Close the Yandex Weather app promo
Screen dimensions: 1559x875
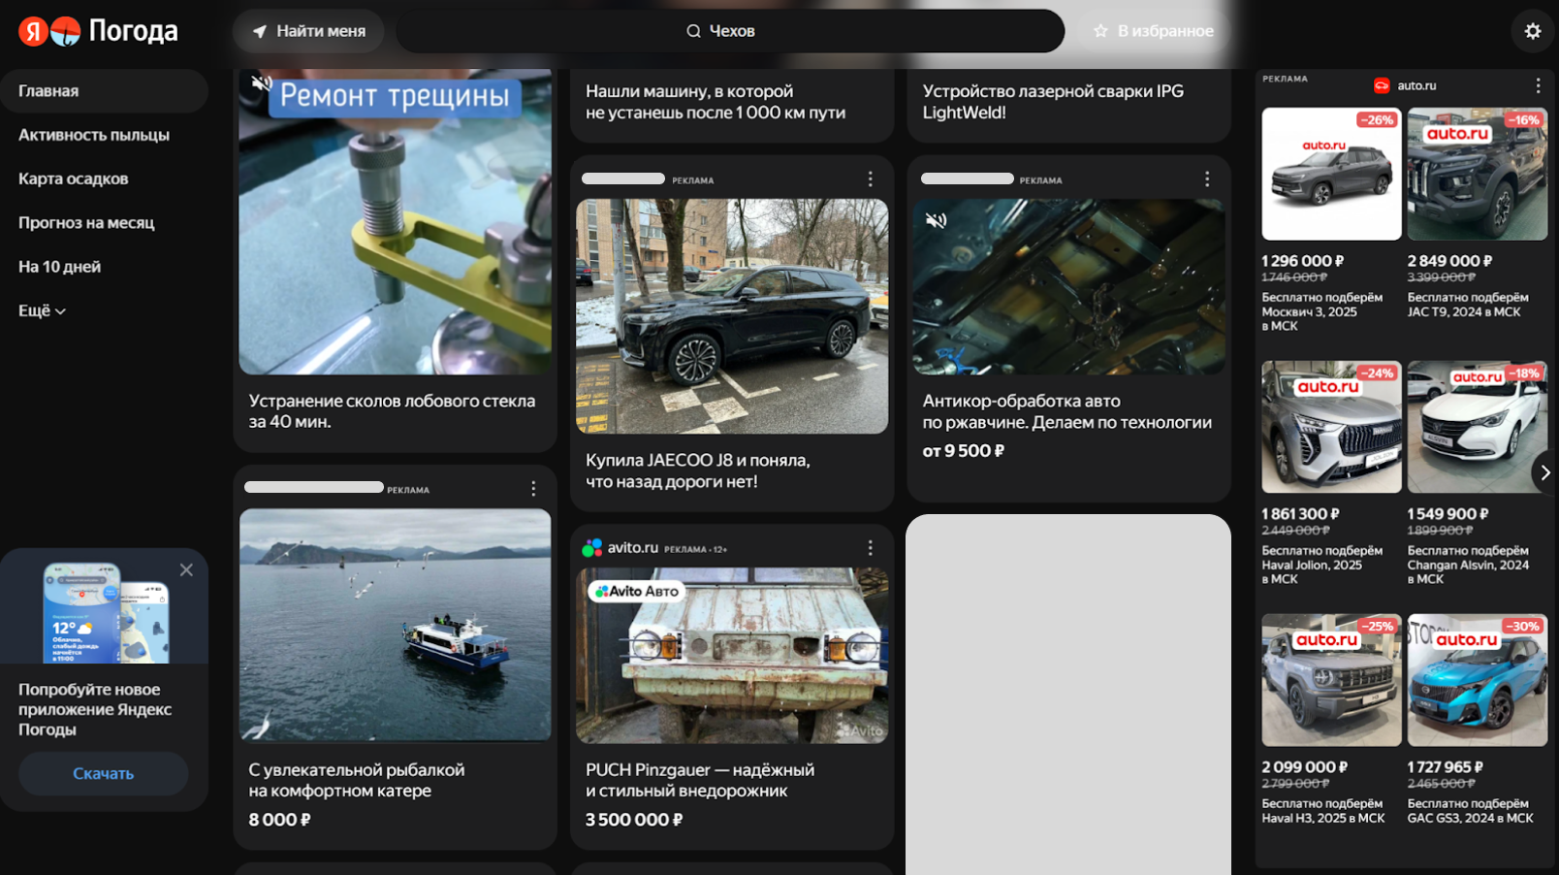coord(186,570)
